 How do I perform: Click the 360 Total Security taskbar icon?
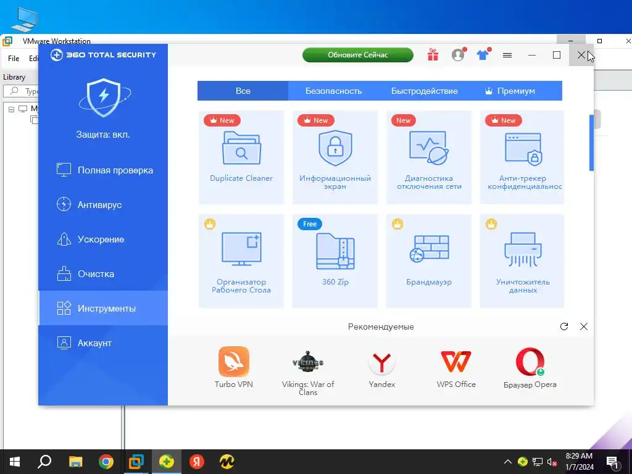point(167,462)
